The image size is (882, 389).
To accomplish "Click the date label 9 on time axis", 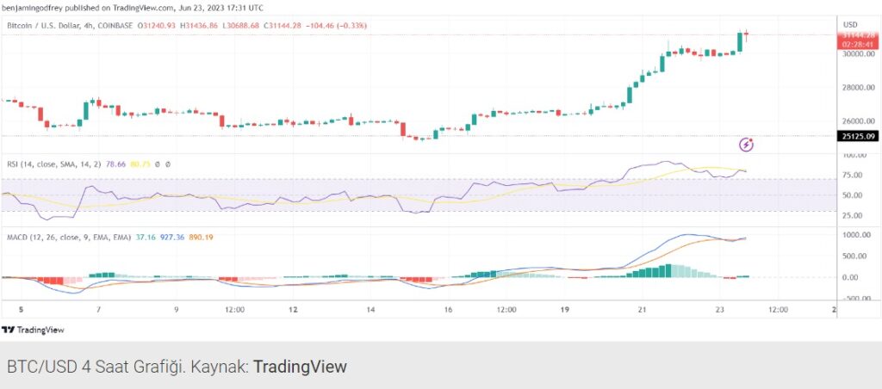I will point(176,309).
